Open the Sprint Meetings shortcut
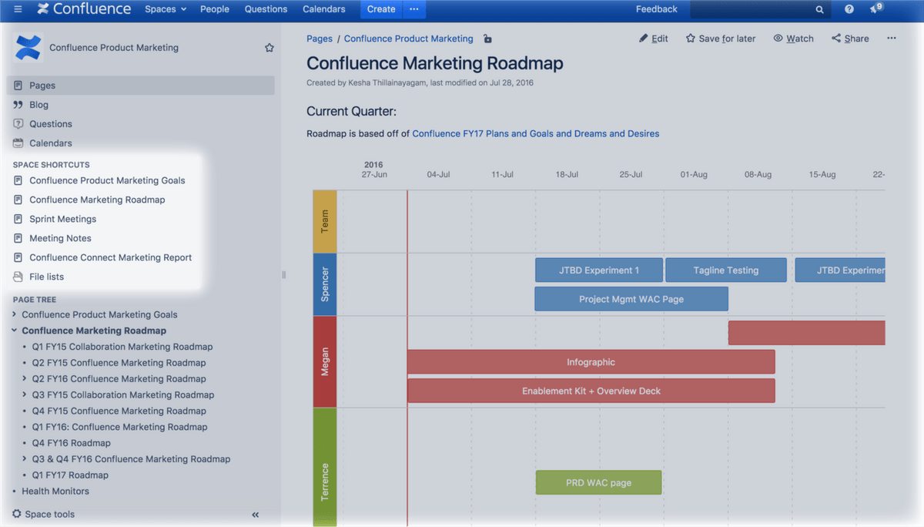The width and height of the screenshot is (924, 527). [63, 219]
